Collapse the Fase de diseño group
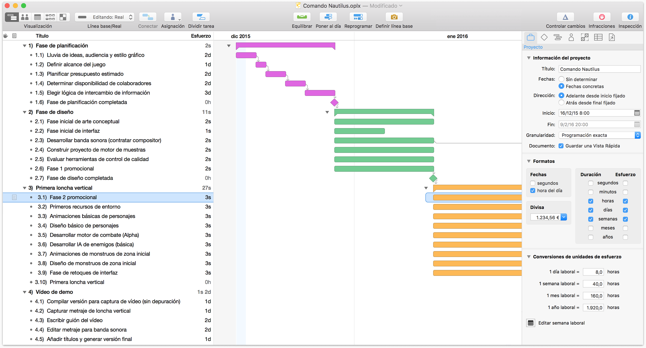 tap(24, 112)
